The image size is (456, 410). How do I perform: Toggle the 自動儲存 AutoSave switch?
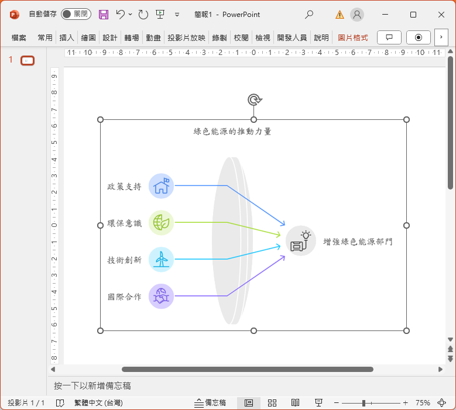pos(76,14)
